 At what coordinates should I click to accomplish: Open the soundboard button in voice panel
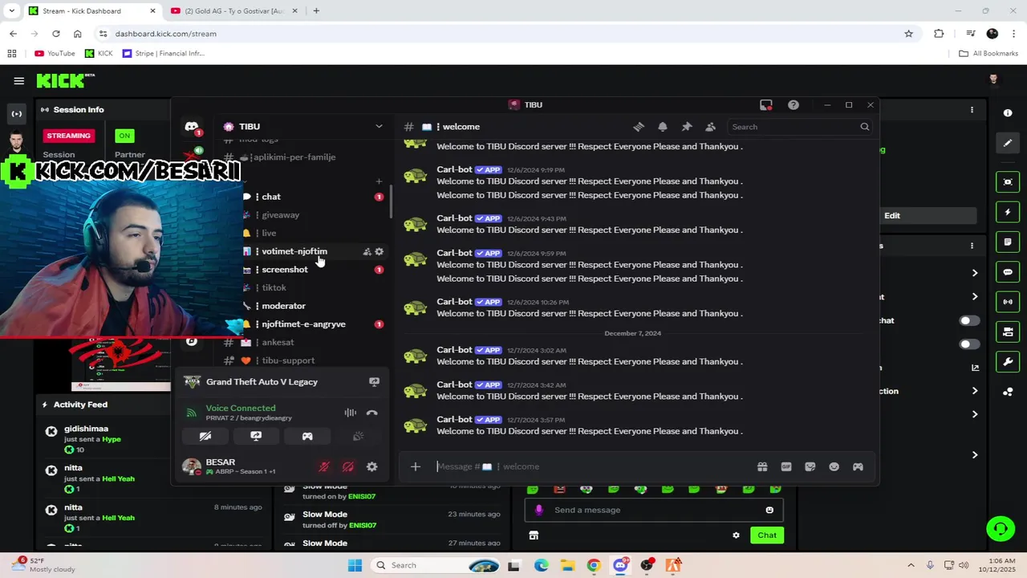pos(358,436)
